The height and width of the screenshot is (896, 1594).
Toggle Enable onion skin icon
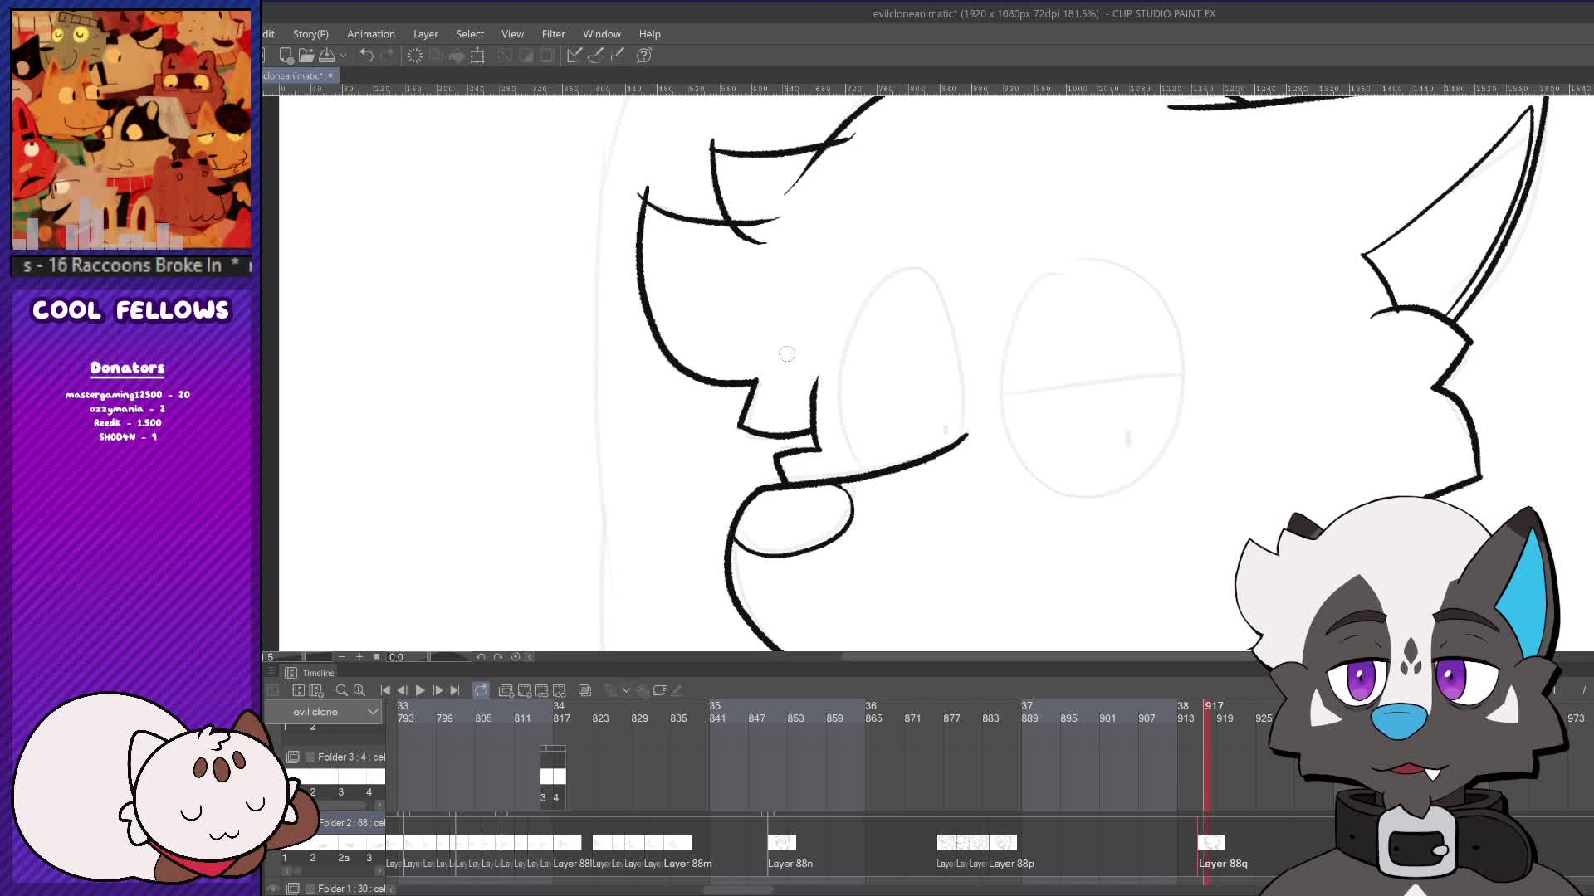[584, 690]
